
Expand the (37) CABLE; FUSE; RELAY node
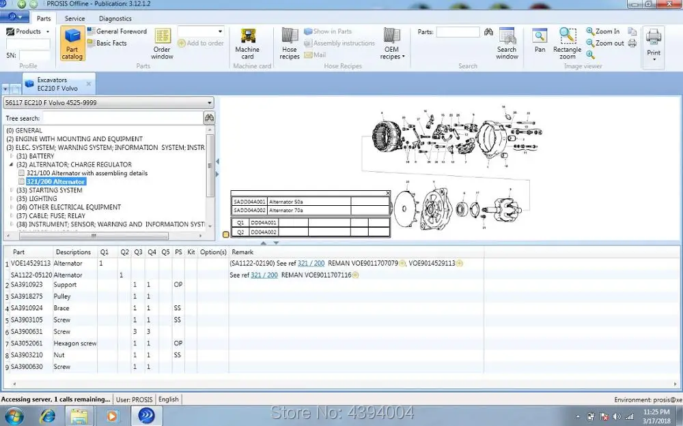12,215
